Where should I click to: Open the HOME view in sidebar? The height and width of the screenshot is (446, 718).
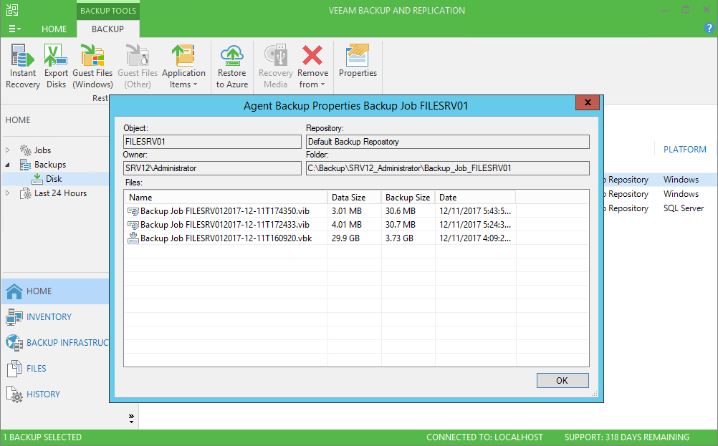pyautogui.click(x=55, y=291)
